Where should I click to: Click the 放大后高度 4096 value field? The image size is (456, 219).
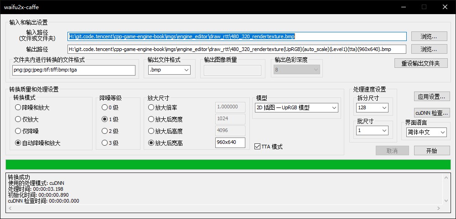230,130
